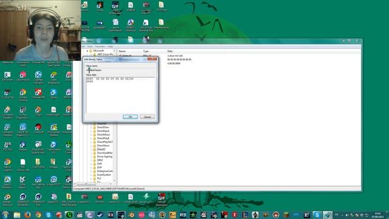The height and width of the screenshot is (219, 389).
Task: Click the system tray clock
Action: (x=377, y=215)
